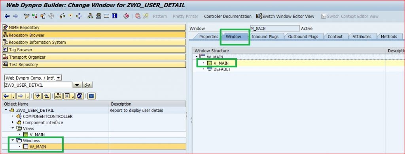Viewport: 405px width, 154px height.
Task: Click the Refresh object list icon
Action: [x=79, y=96]
